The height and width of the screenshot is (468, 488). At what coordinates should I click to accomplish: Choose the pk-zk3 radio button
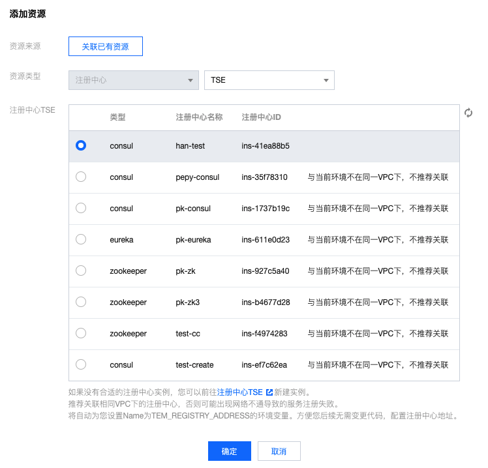pyautogui.click(x=81, y=302)
